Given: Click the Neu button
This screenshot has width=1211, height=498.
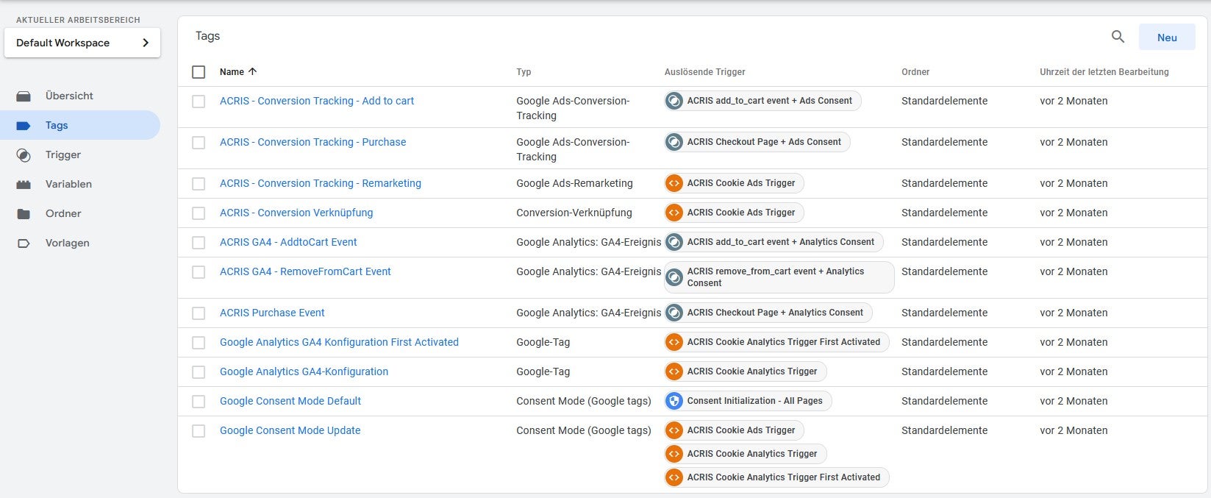Looking at the screenshot, I should [x=1167, y=37].
